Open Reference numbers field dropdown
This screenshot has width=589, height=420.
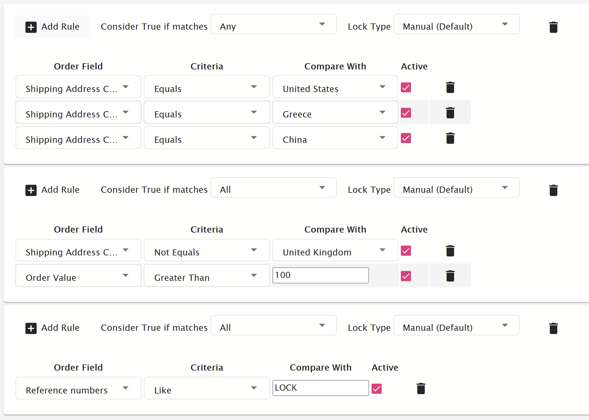78,388
